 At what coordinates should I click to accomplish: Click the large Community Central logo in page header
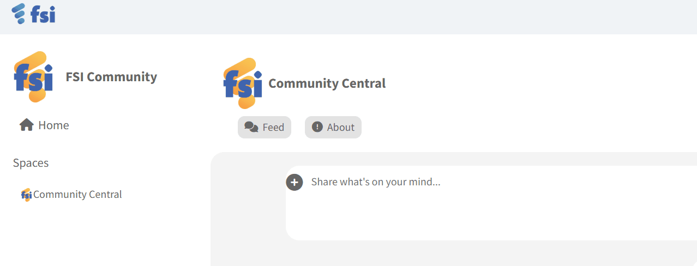pyautogui.click(x=243, y=83)
